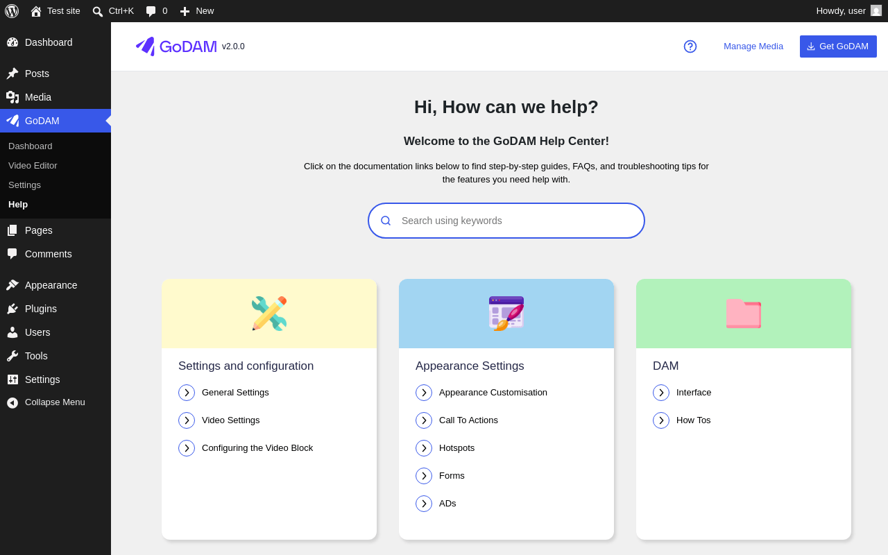Click the Dashboard gauge icon in sidebar
The height and width of the screenshot is (555, 888).
(x=12, y=42)
